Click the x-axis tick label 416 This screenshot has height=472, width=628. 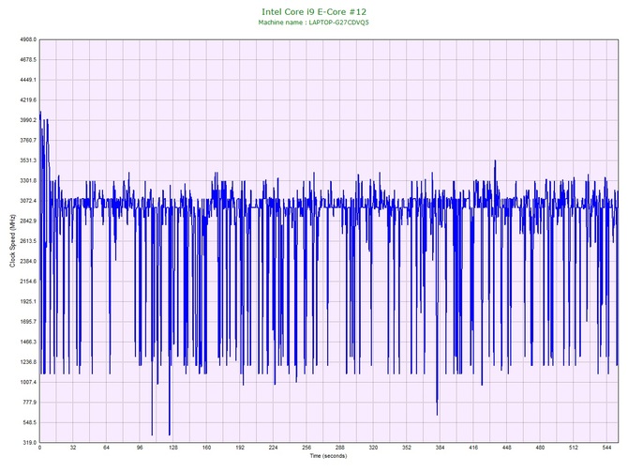473,448
